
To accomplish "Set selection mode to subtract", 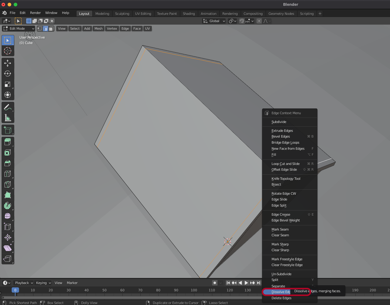I will [40, 21].
